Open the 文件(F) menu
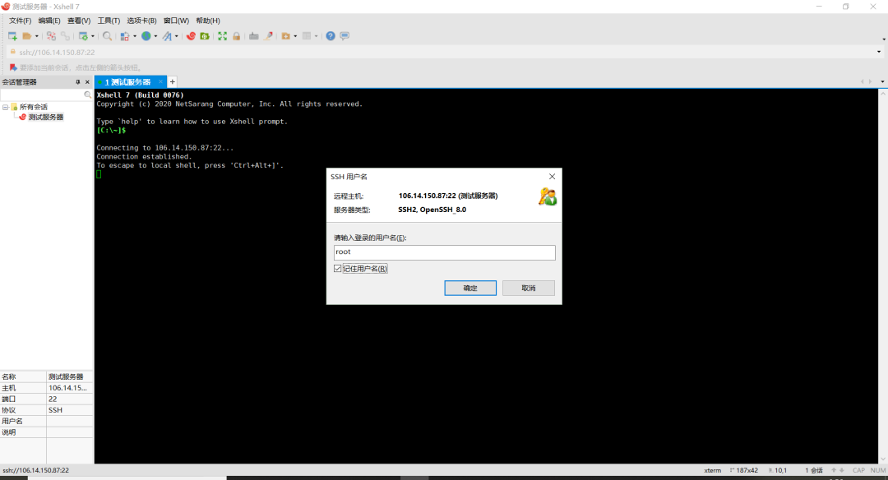 [x=20, y=21]
